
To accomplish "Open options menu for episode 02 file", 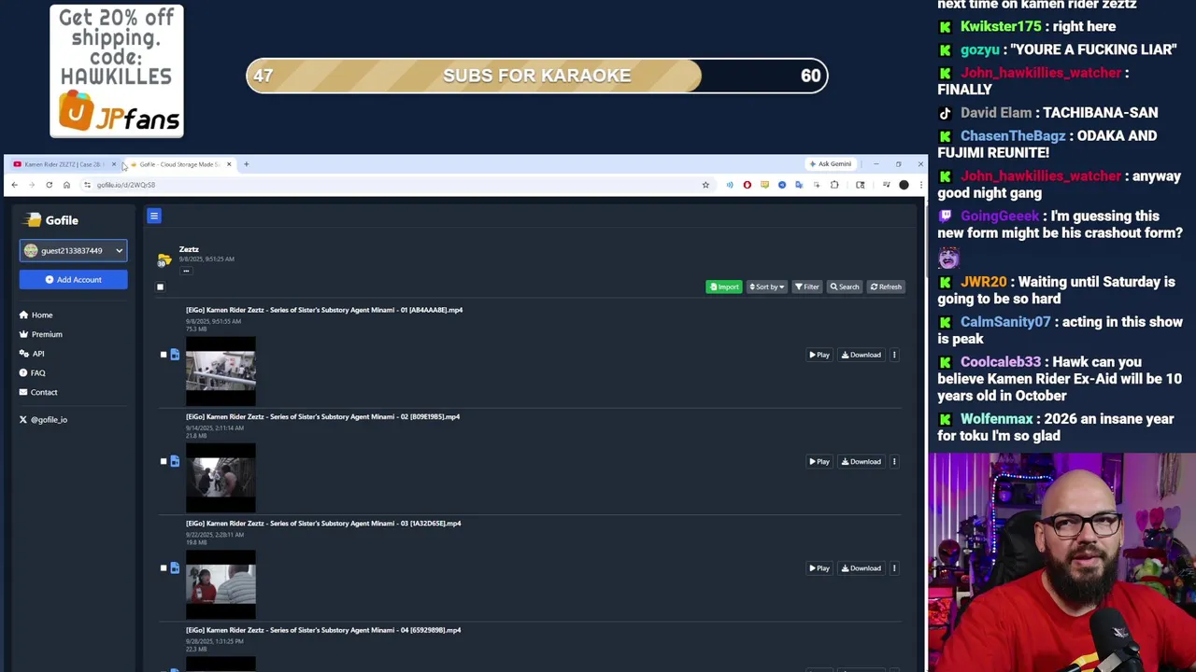I will coord(894,461).
